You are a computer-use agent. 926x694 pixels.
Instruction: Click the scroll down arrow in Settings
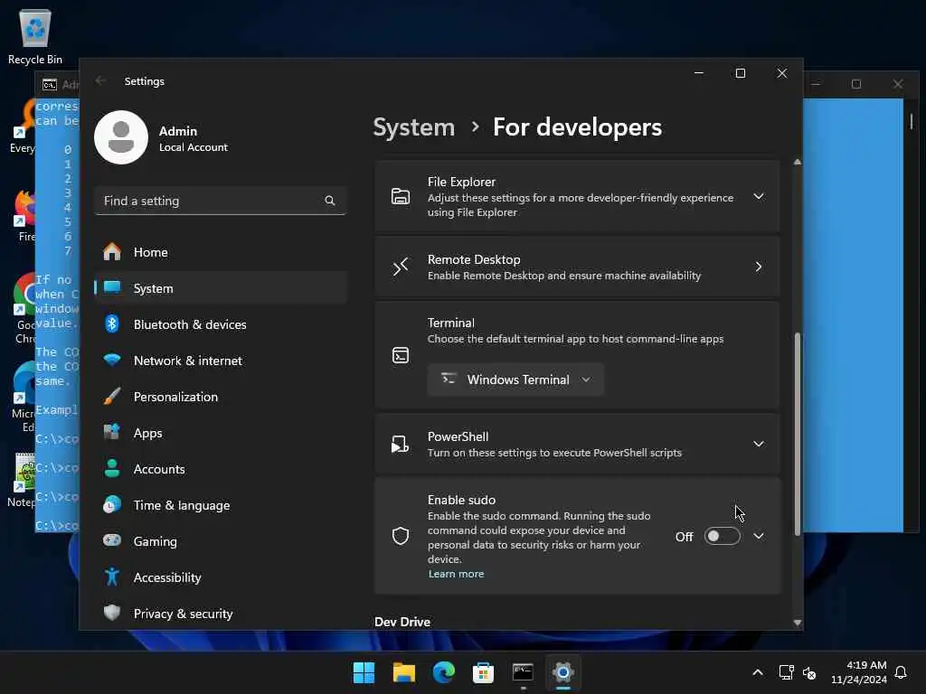[798, 623]
